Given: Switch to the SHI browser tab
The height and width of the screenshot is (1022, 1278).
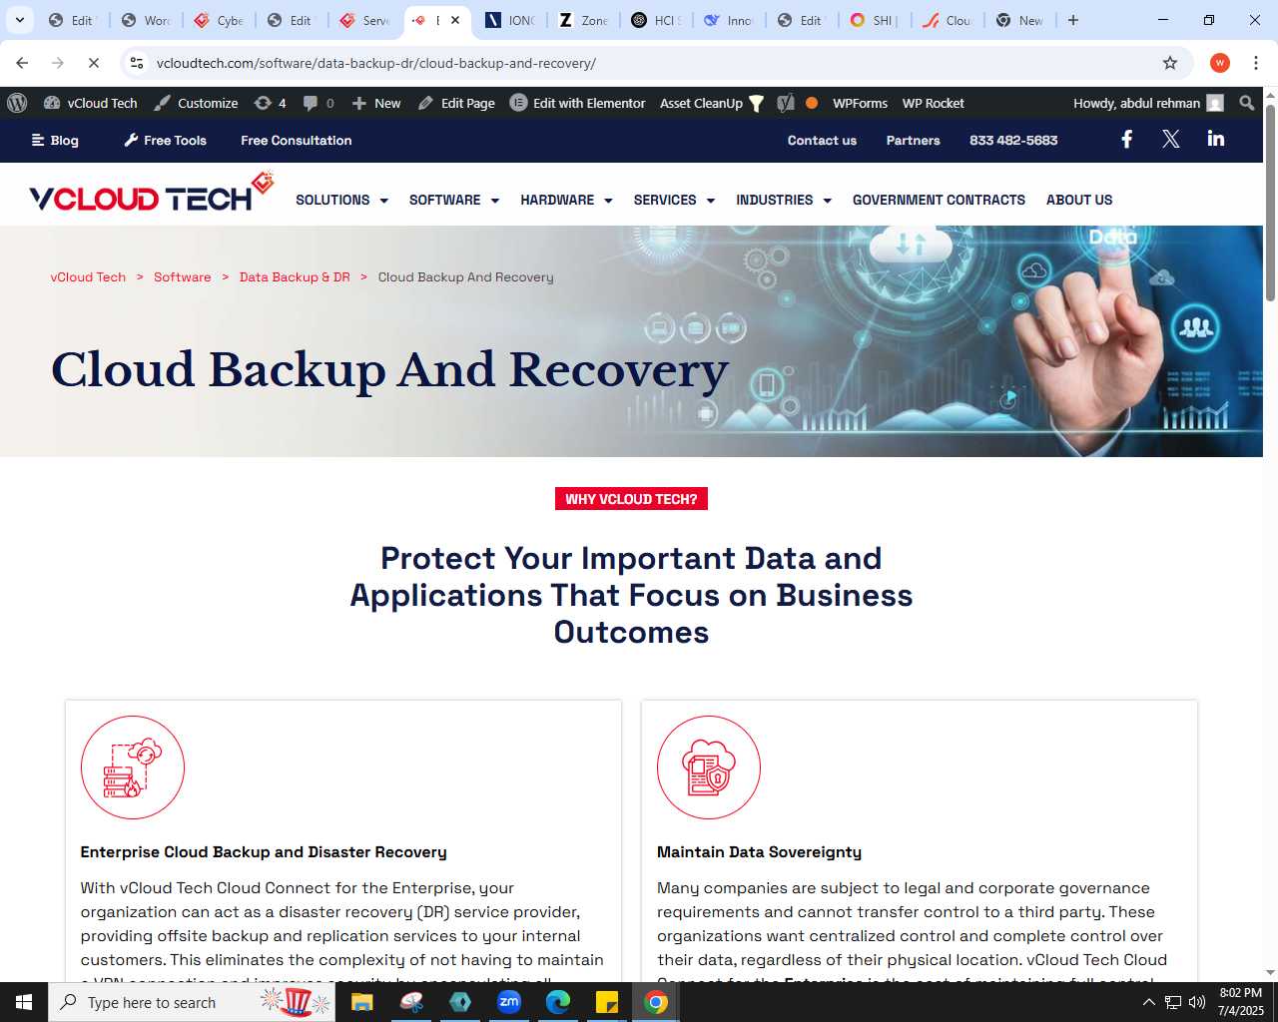Looking at the screenshot, I should [874, 20].
